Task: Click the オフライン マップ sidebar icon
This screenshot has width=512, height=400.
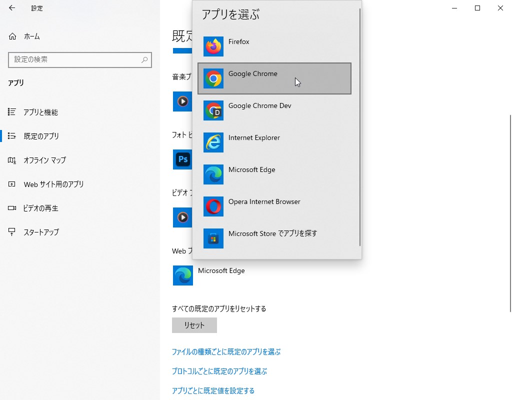Action: click(12, 160)
